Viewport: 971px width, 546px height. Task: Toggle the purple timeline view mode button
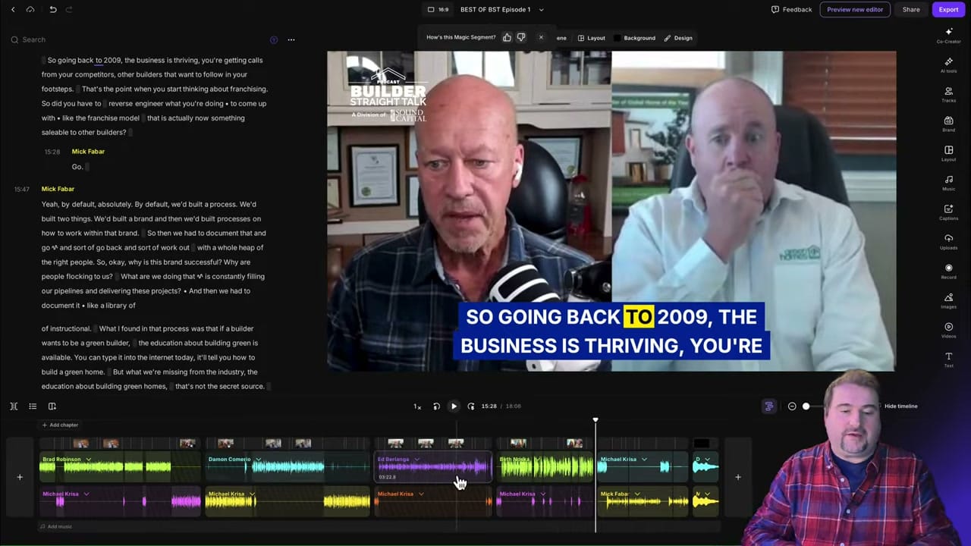point(769,406)
